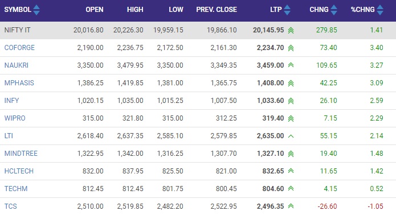396x215 pixels.
Task: Sort table by LTP column arrows
Action: click(287, 10)
